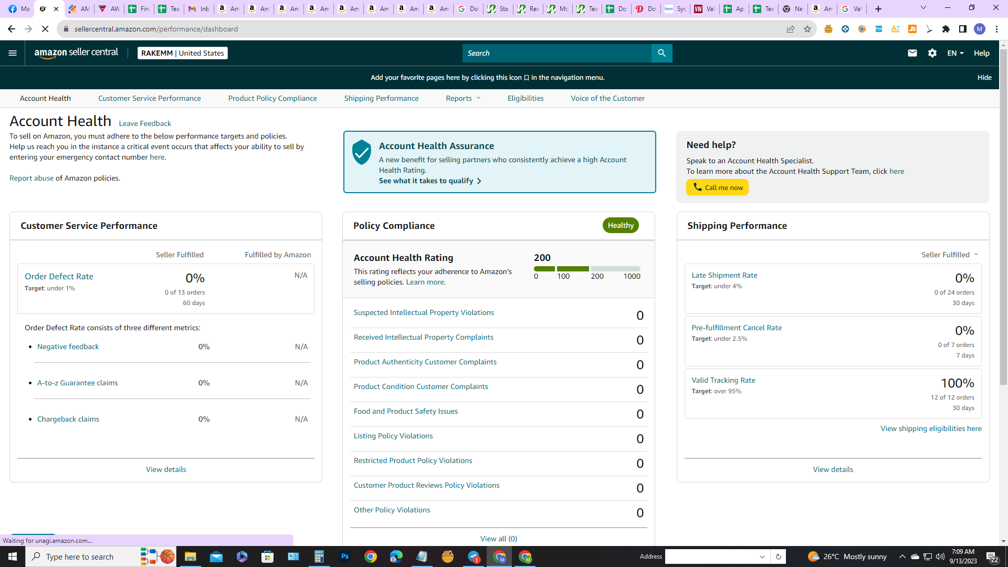Screen dimensions: 1008x567
Task: Switch to Voice of the Customer tab
Action: [x=608, y=98]
